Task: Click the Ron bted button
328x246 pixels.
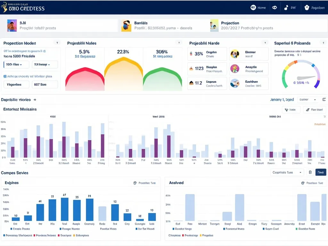Action: (315, 110)
